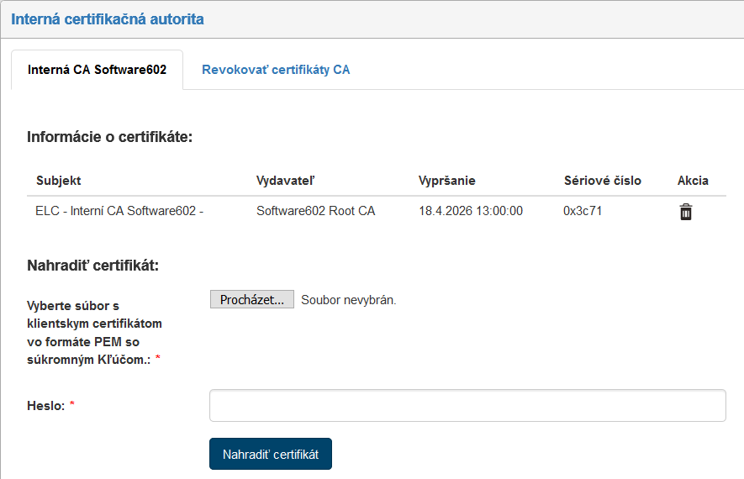The image size is (744, 479).
Task: Click the Informácie o certifikáte heading
Action: point(109,136)
